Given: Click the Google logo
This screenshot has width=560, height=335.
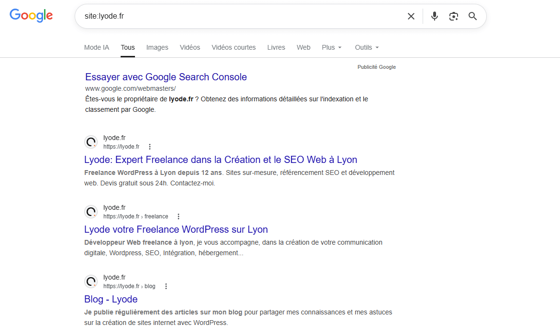Looking at the screenshot, I should tap(31, 15).
